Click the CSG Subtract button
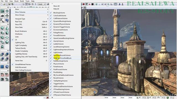Image resolution: width=177 pixels, height=99 pixels. [x=7, y=54]
